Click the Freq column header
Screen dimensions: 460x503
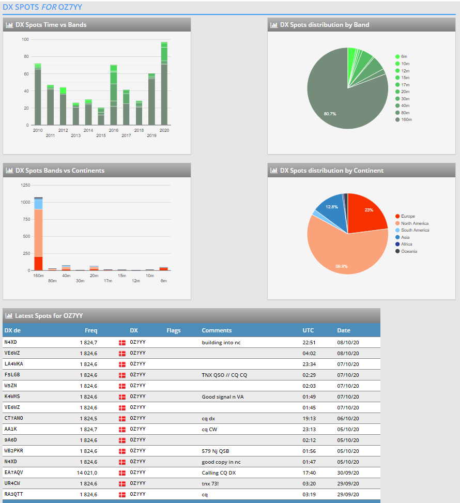91,330
